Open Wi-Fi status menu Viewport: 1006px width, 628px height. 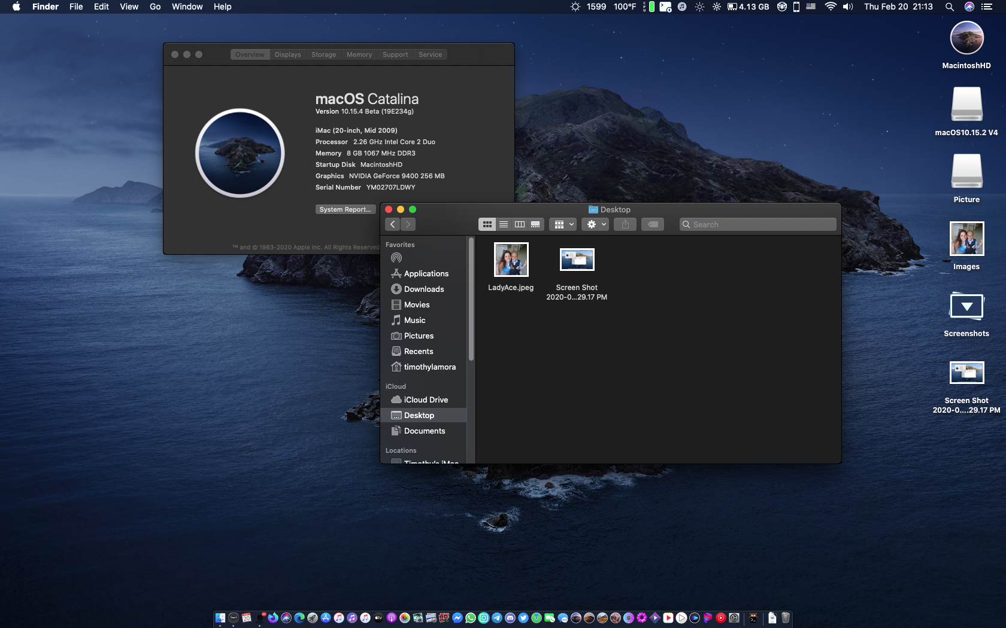point(831,7)
